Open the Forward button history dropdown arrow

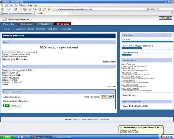(x=12, y=9)
